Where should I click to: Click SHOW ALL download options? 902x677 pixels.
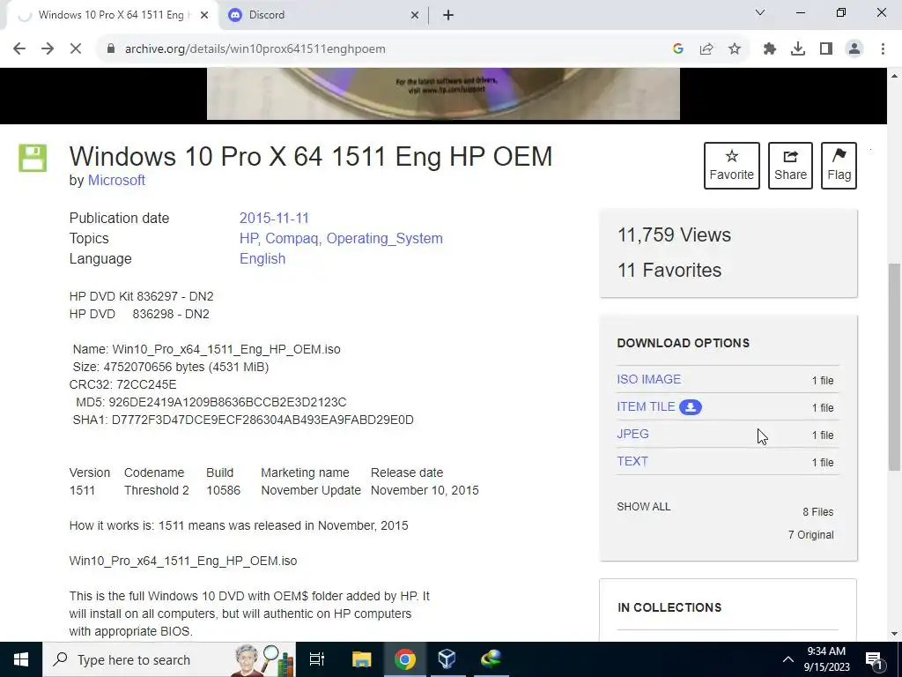click(x=644, y=507)
